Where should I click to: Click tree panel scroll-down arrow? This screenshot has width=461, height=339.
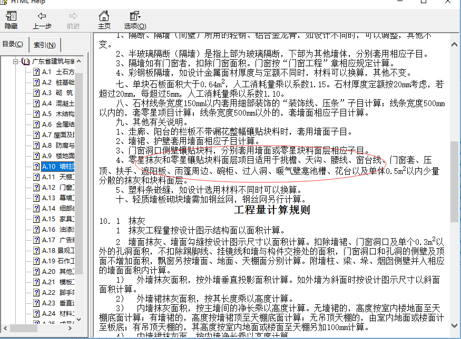tap(79, 320)
